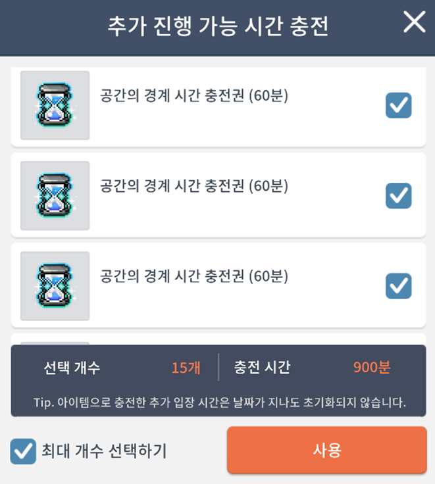The image size is (435, 484).
Task: Disable the 최대 개수 선택하기 checkbox
Action: (23, 452)
